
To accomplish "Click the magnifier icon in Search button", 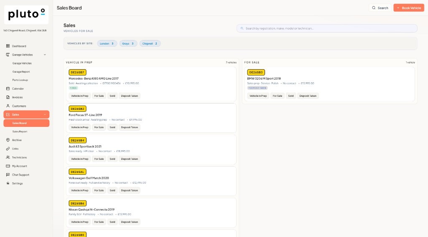I will pos(374,8).
